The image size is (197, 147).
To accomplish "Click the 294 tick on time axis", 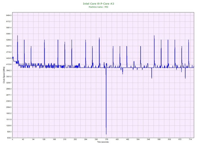I will (86, 139).
